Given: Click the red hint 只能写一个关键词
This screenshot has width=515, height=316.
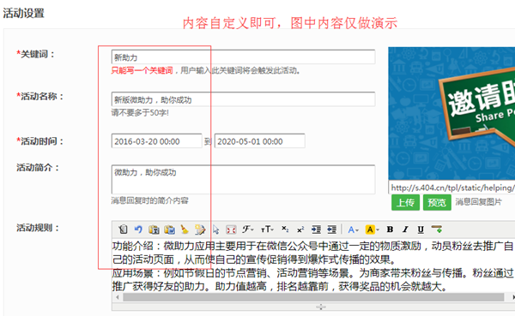Looking at the screenshot, I should pos(142,70).
